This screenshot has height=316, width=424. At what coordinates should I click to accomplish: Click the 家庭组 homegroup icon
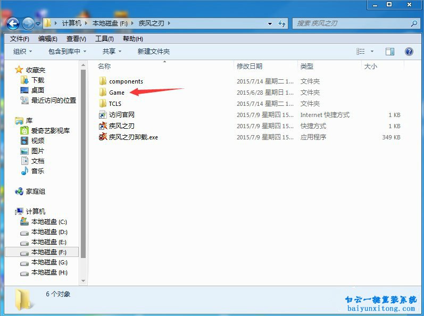(19, 192)
